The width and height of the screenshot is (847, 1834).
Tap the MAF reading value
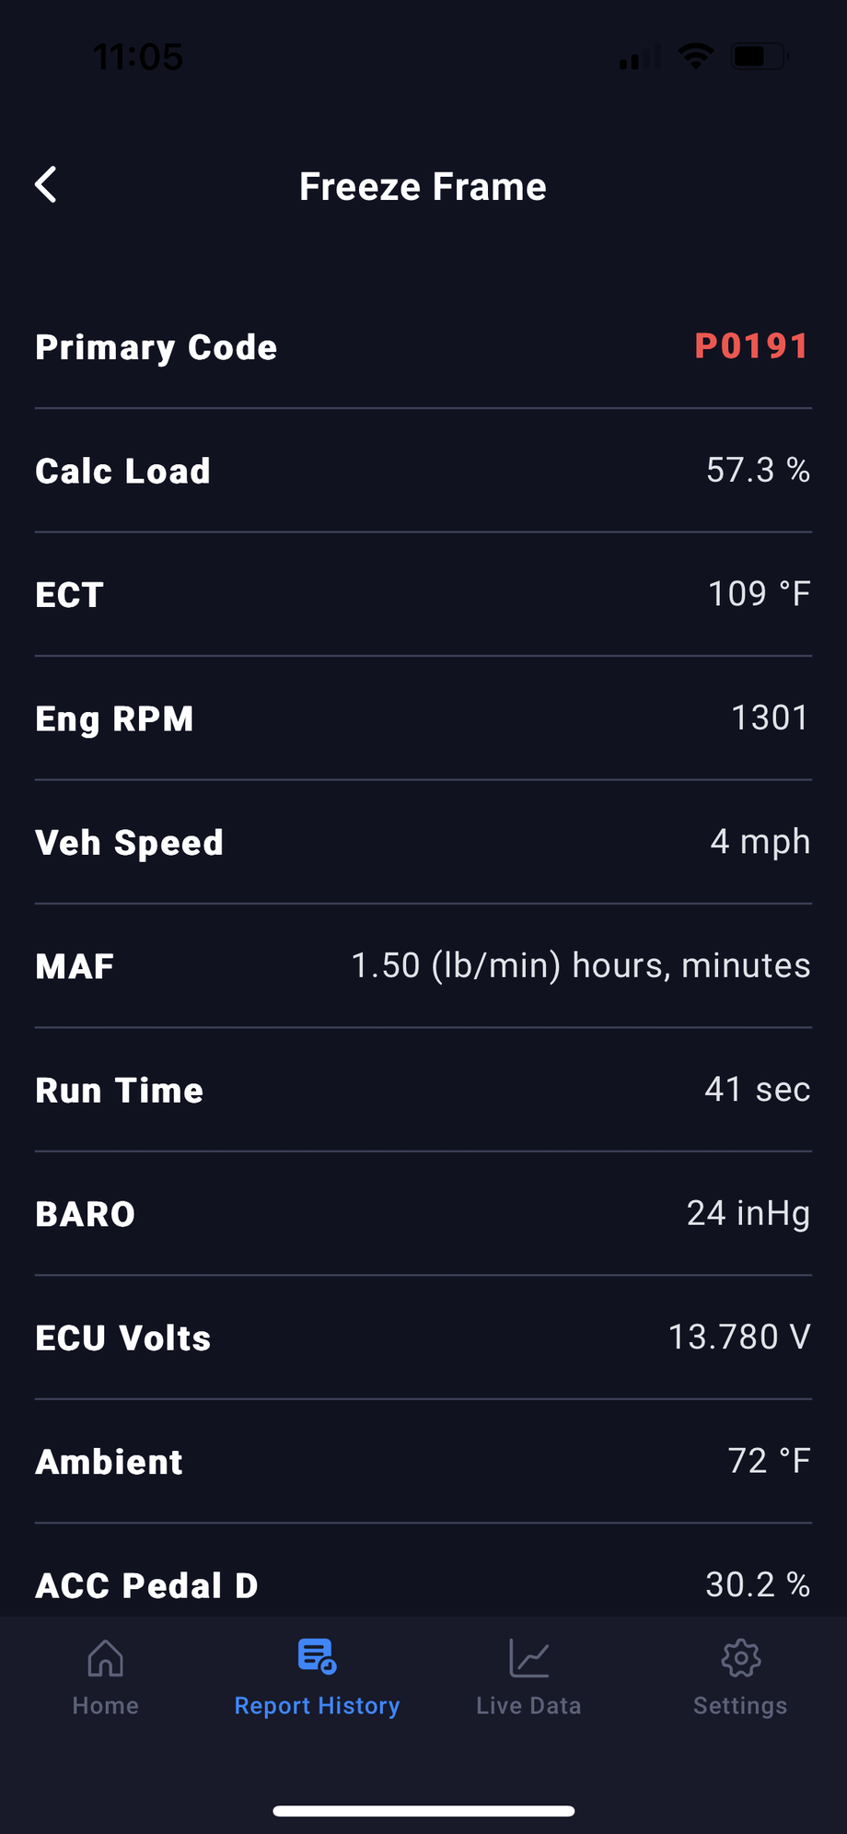pos(580,965)
